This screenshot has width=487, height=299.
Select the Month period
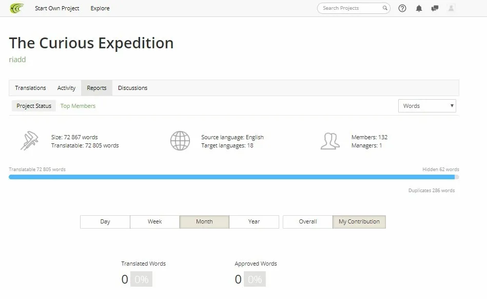(204, 222)
